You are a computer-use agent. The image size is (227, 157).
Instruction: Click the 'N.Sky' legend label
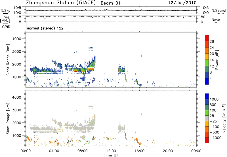coord(5,10)
